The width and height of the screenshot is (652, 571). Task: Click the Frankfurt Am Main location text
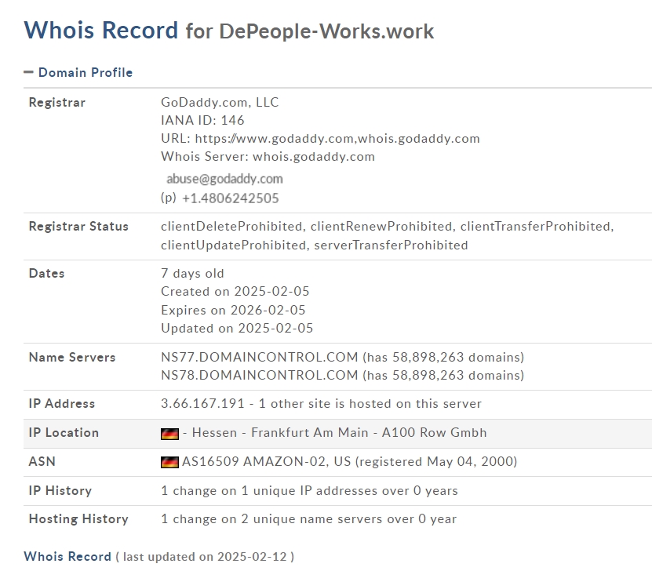click(x=310, y=433)
